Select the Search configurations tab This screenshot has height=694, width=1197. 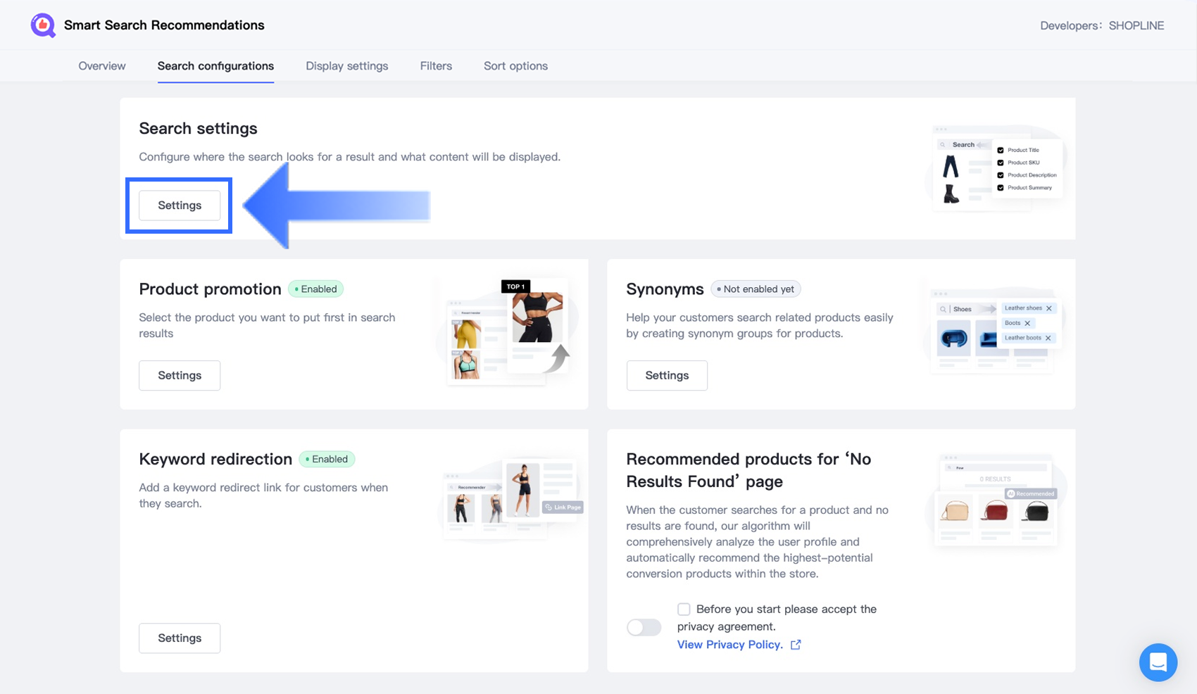coord(215,66)
